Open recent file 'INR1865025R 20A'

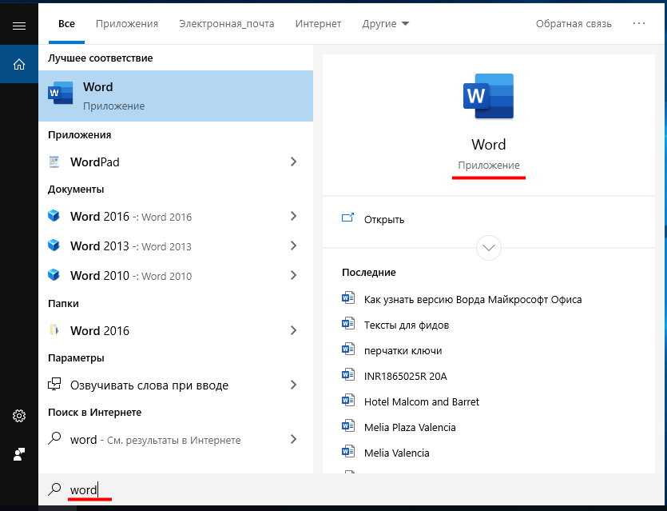point(405,377)
